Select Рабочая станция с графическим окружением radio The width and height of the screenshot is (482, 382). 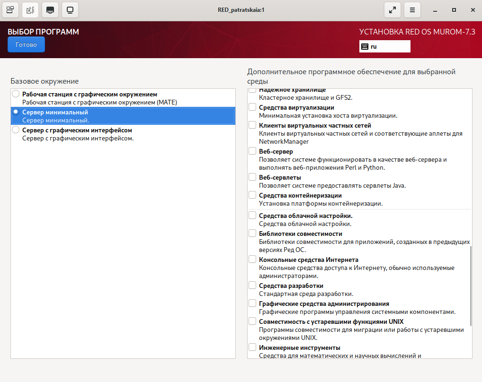pyautogui.click(x=16, y=94)
